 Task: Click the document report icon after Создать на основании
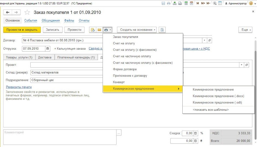pyautogui.click(x=162, y=30)
